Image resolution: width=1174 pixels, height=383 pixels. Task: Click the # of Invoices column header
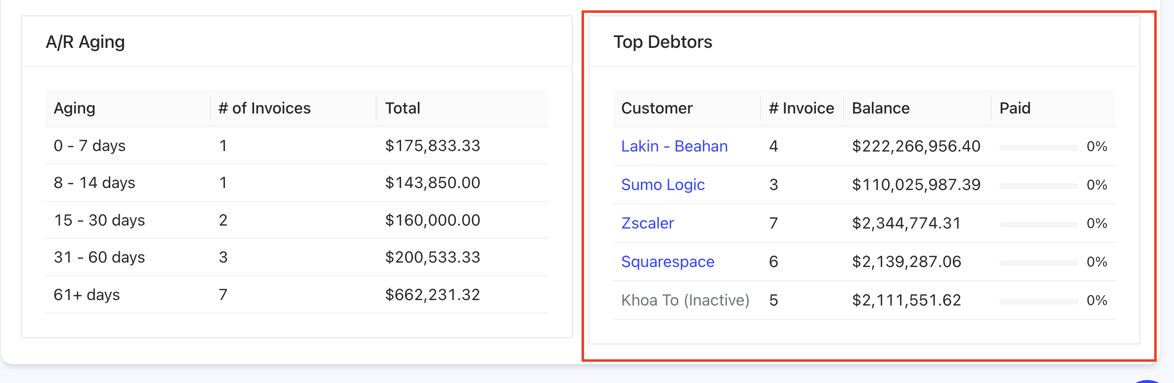[265, 108]
